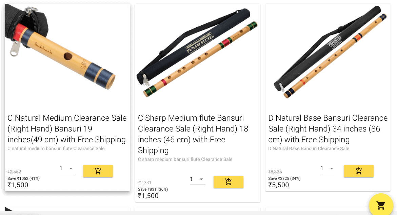This screenshot has height=215, width=397.
Task: Click the 'Save ₹2825 (34%)' discount text
Action: (284, 178)
